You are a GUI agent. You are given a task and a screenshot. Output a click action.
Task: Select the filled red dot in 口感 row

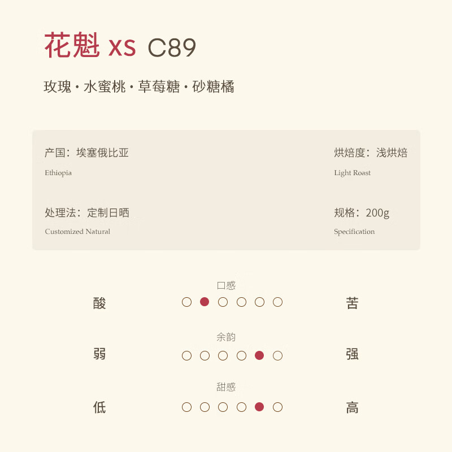pyautogui.click(x=205, y=302)
